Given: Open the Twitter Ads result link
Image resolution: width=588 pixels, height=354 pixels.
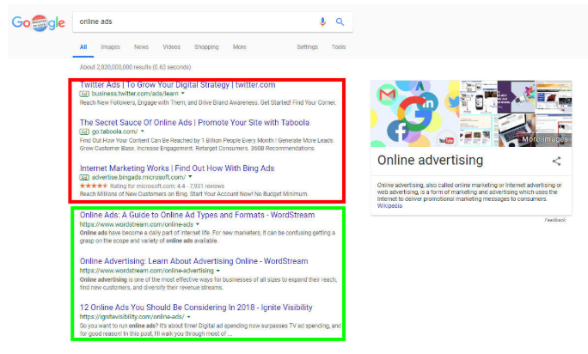Looking at the screenshot, I should (177, 85).
